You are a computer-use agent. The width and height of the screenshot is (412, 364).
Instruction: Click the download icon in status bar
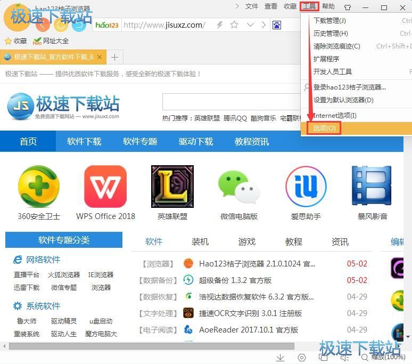[x=281, y=358]
